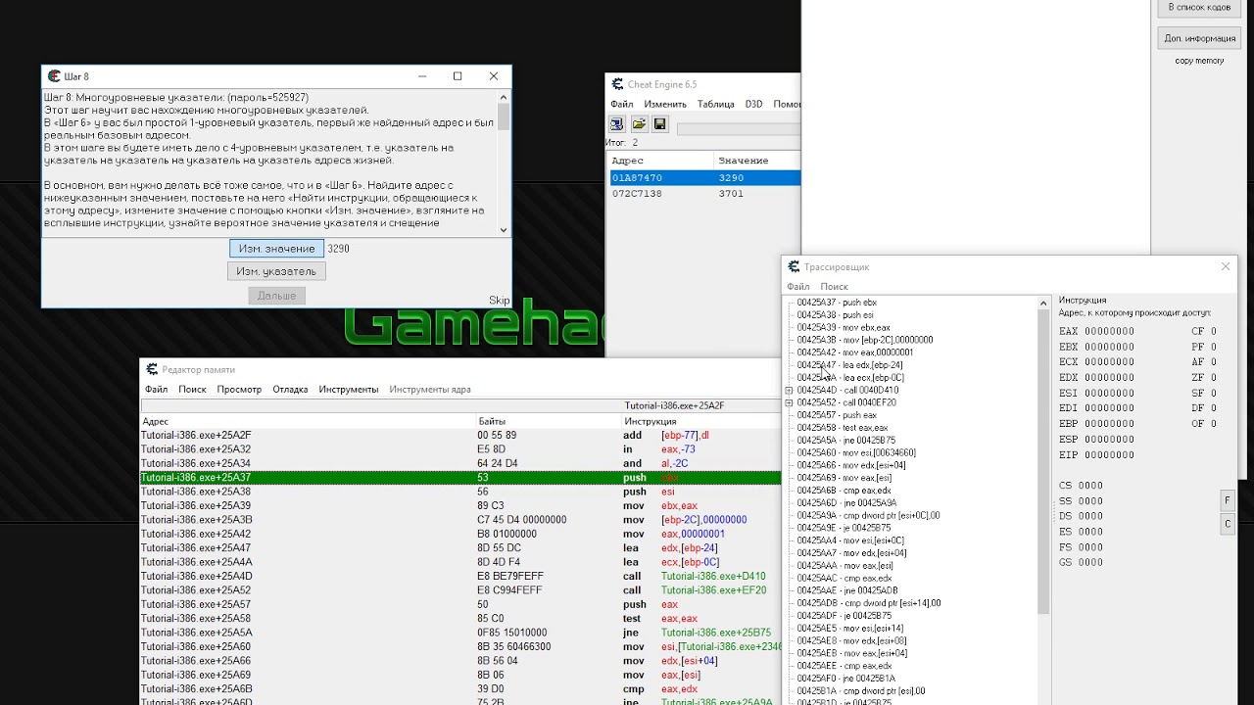The height and width of the screenshot is (705, 1254).
Task: Close the Трассировщик window
Action: (x=1226, y=266)
